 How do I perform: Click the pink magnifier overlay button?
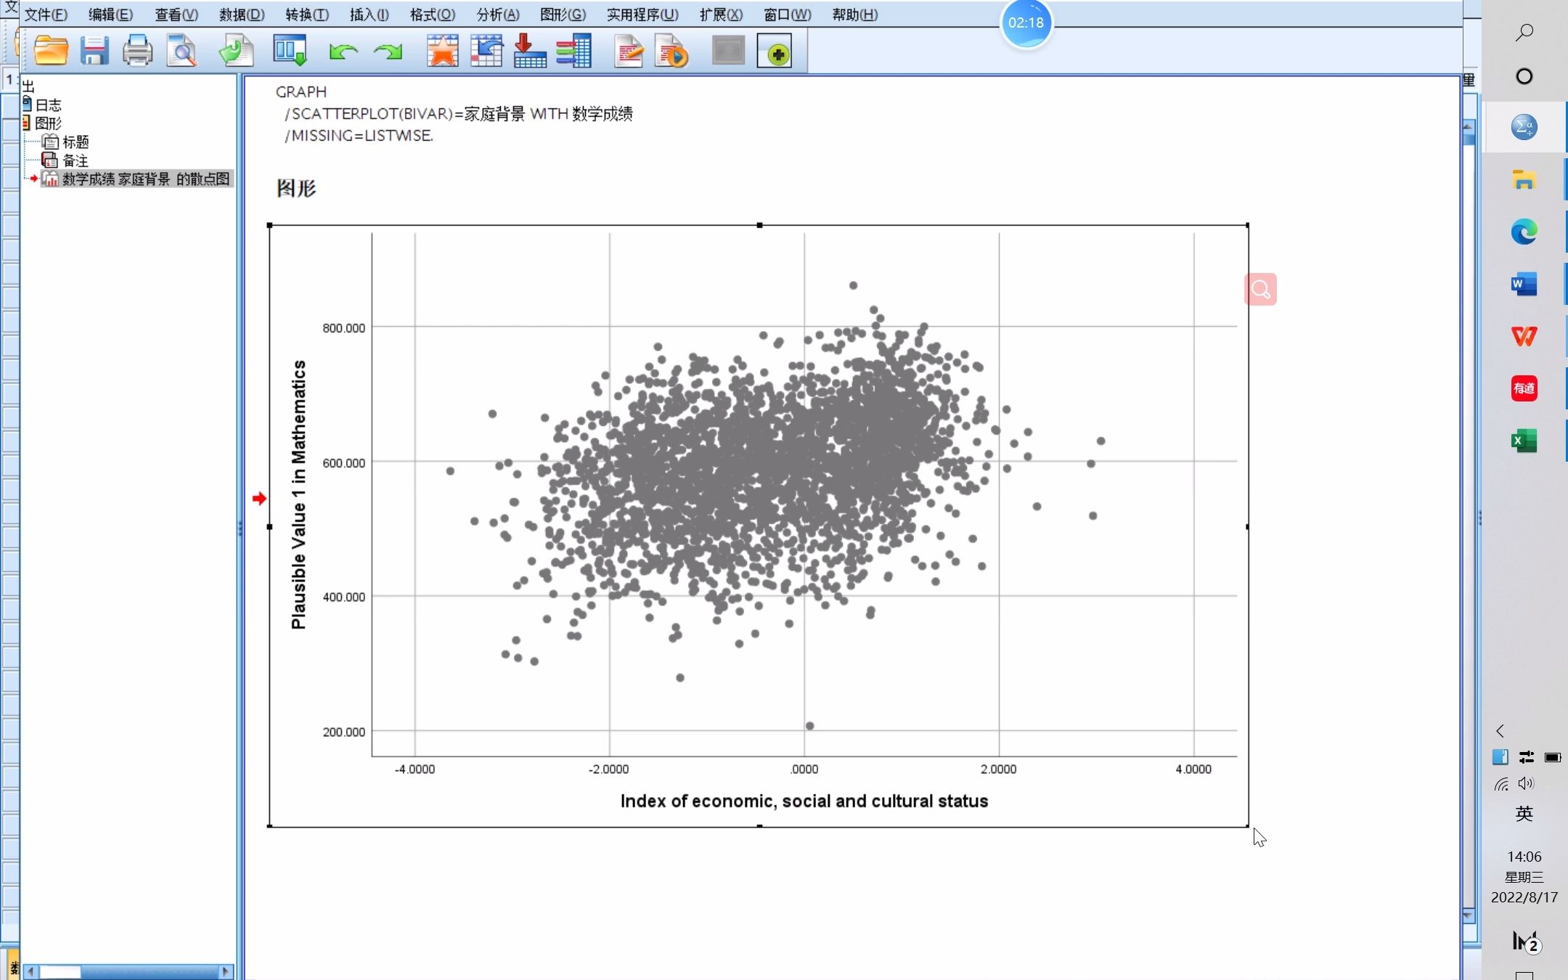coord(1260,290)
